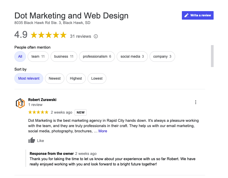Filter reviews by business mentions
The image size is (228, 178).
(x=64, y=57)
